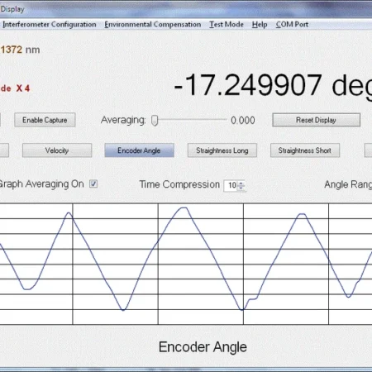The image size is (372, 372).
Task: Open the COM Port menu
Action: tap(292, 25)
